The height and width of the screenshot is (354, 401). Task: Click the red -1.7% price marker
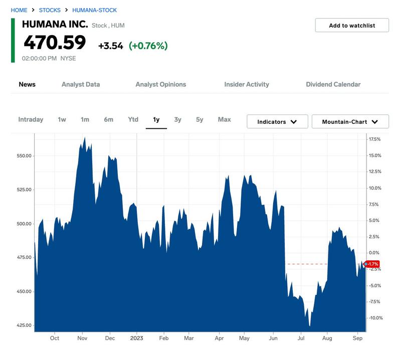tap(372, 264)
